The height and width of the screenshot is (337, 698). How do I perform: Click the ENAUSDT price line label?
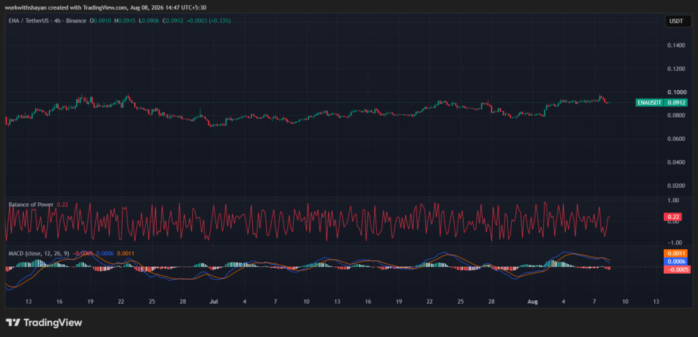[x=649, y=103]
